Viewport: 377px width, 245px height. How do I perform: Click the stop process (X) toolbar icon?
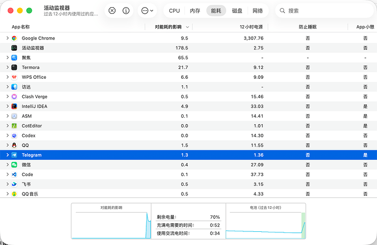click(112, 10)
